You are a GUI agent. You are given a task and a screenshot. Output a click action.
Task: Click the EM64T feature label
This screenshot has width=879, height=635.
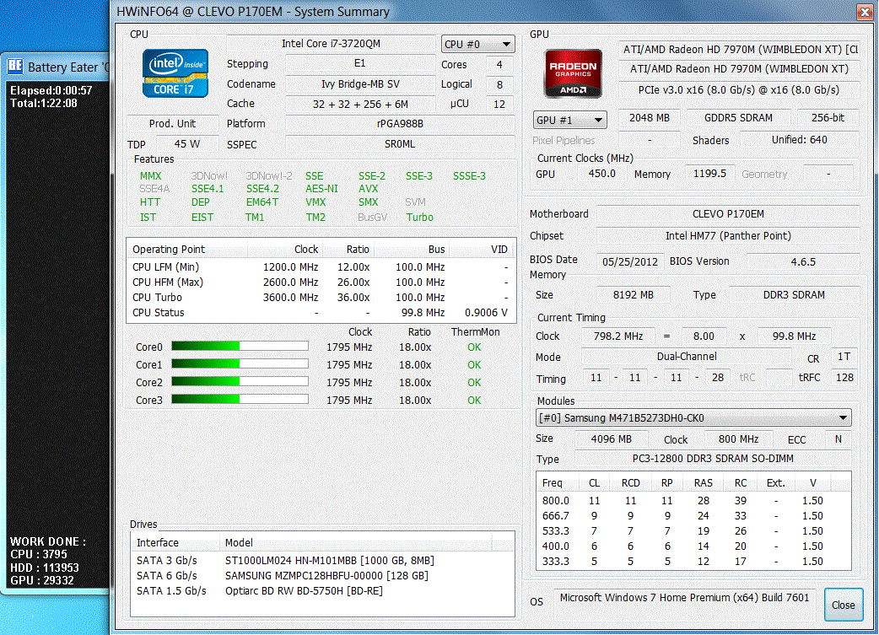pos(262,202)
